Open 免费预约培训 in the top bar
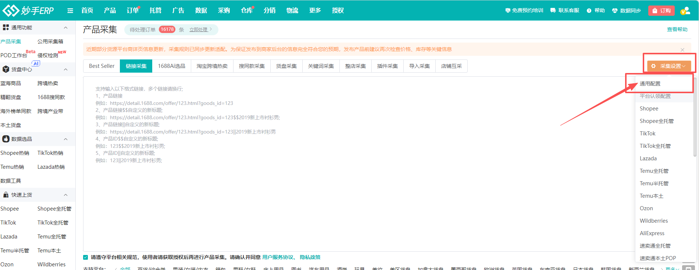The width and height of the screenshot is (699, 270). pyautogui.click(x=524, y=11)
